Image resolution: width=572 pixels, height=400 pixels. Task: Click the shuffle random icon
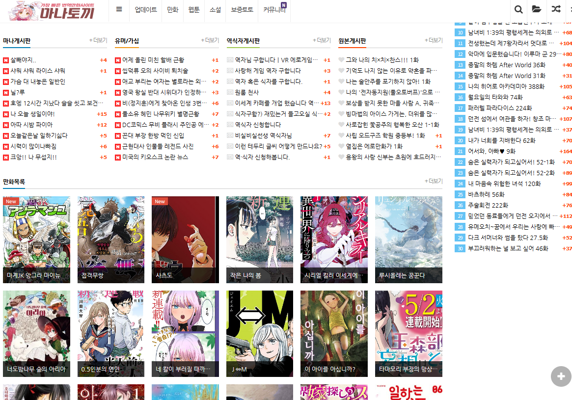[556, 9]
